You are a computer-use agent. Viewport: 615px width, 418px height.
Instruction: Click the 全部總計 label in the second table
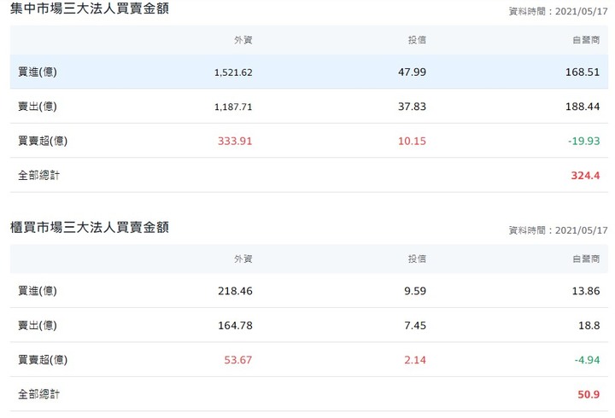[38, 394]
